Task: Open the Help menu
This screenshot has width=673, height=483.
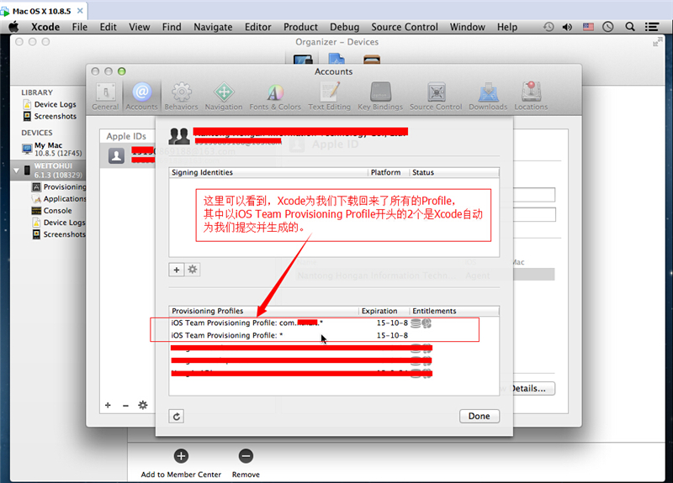Action: pos(507,27)
